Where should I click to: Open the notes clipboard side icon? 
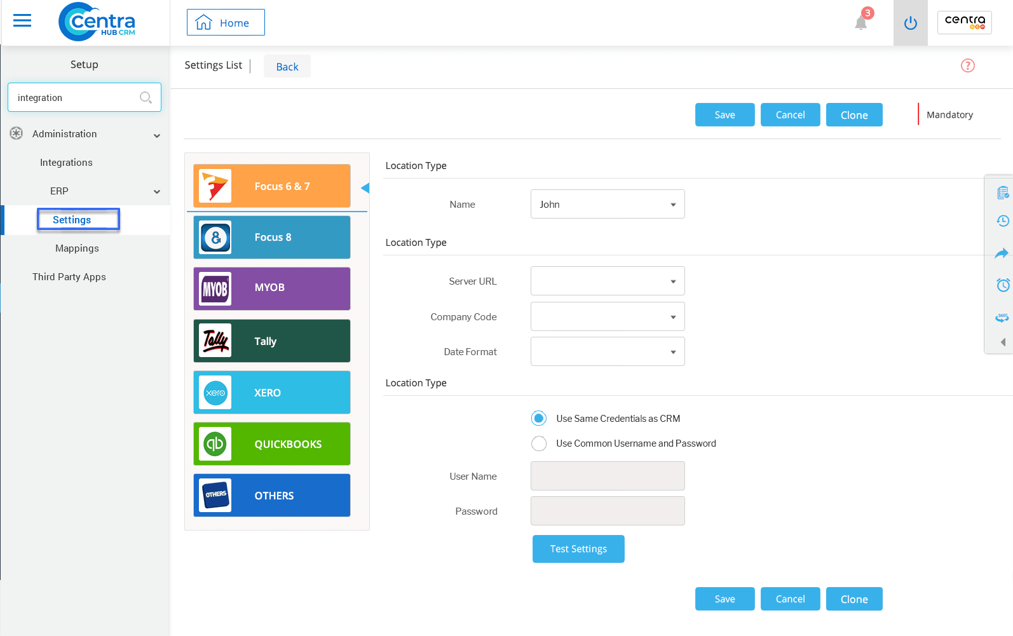click(1003, 193)
